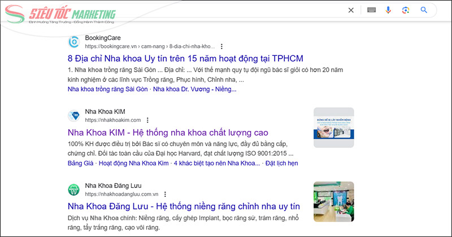This screenshot has height=237, width=452.
Task: Click the Nha Khoa Đăng Lưu result thumbnail
Action: pos(333,201)
